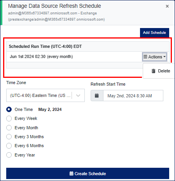This screenshot has height=181, width=175.
Task: Select Every 3 Months frequency
Action: (x=9, y=137)
